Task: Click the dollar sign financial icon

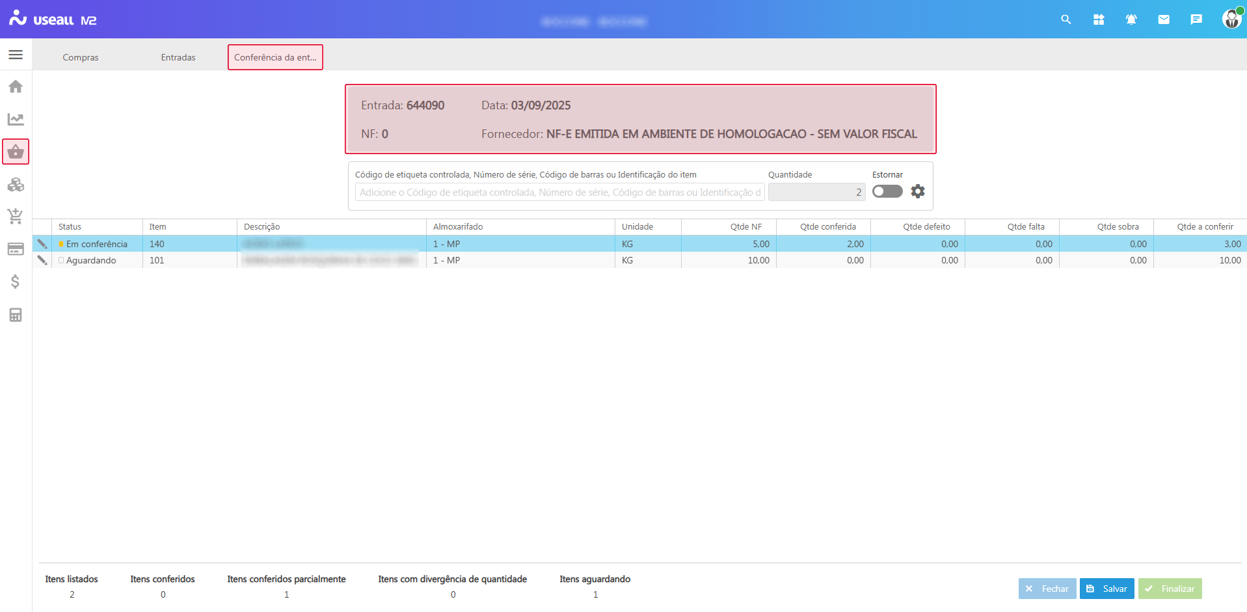Action: (16, 282)
